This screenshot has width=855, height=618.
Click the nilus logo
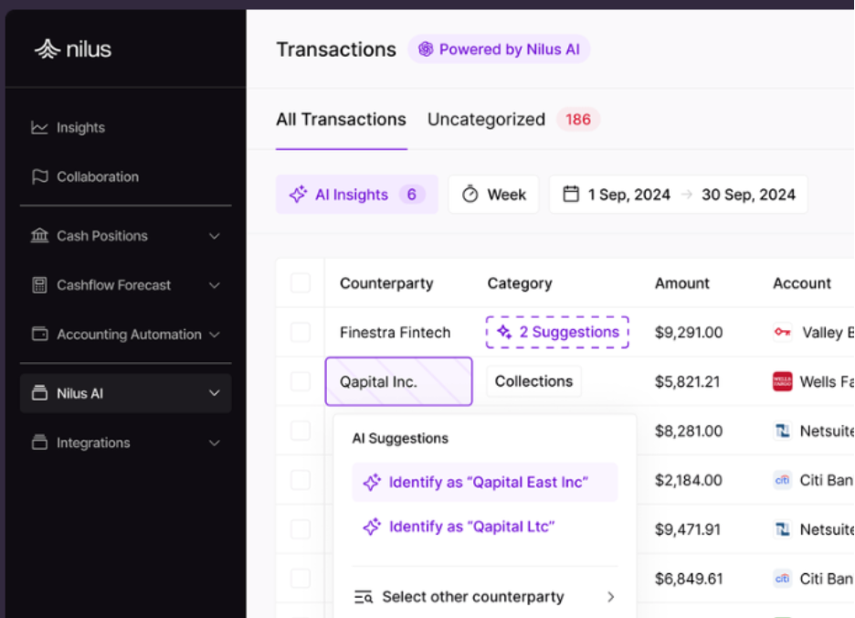coord(72,49)
